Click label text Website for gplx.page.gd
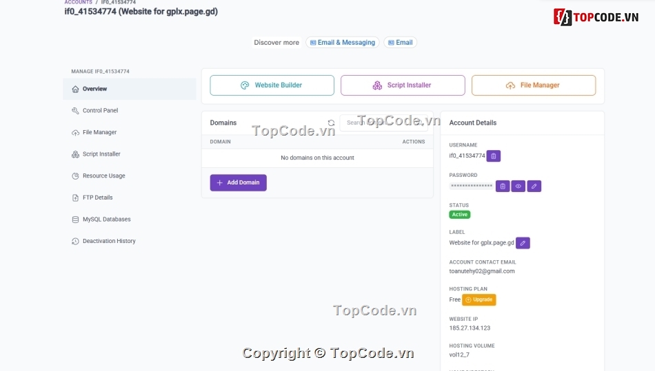 (x=482, y=242)
